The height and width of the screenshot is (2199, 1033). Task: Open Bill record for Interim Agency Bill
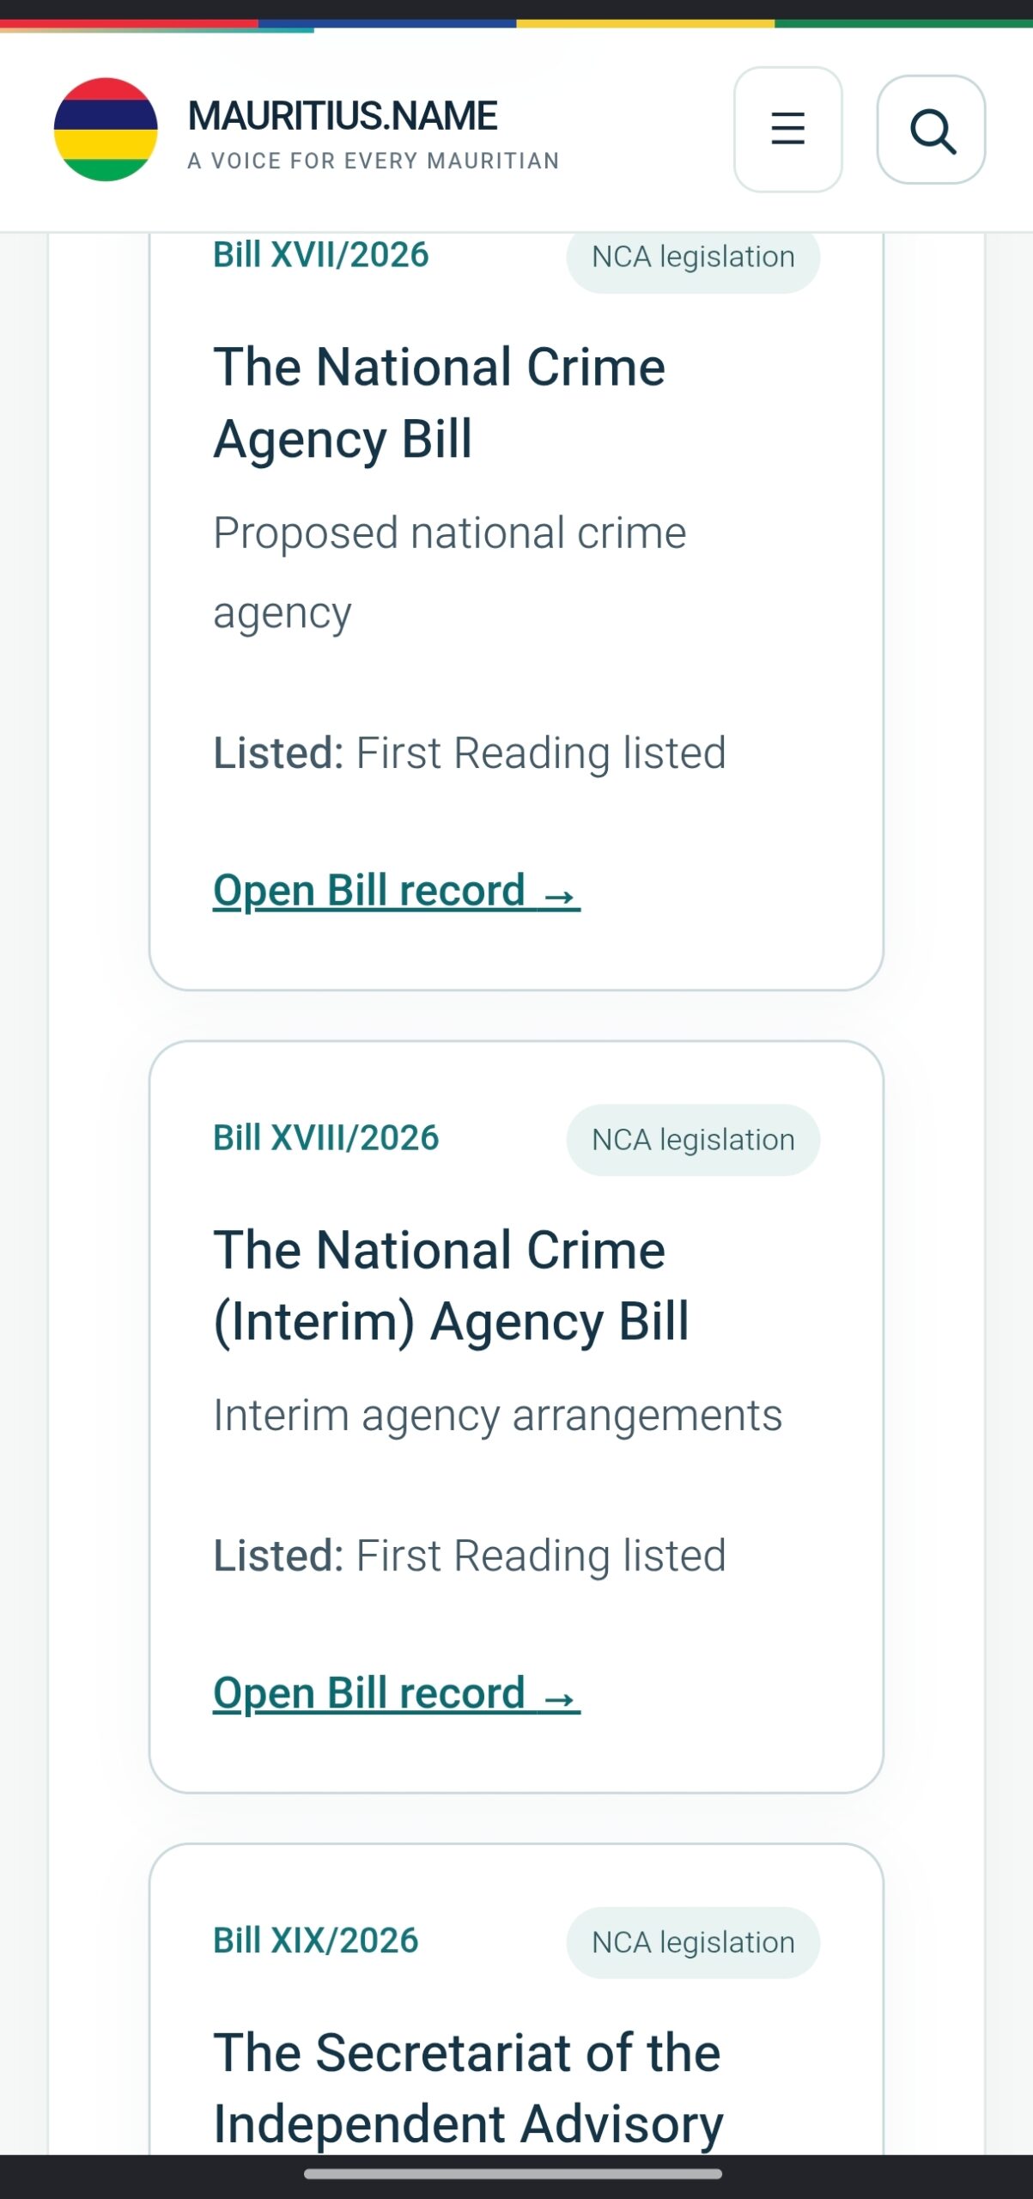(397, 1694)
